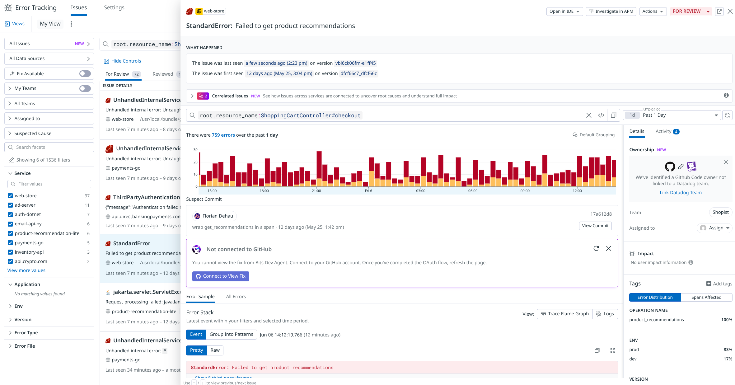Clear the resource name search query
Image resolution: width=735 pixels, height=385 pixels.
[x=589, y=115]
